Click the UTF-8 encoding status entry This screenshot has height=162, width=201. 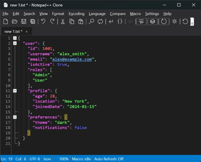[35, 159]
